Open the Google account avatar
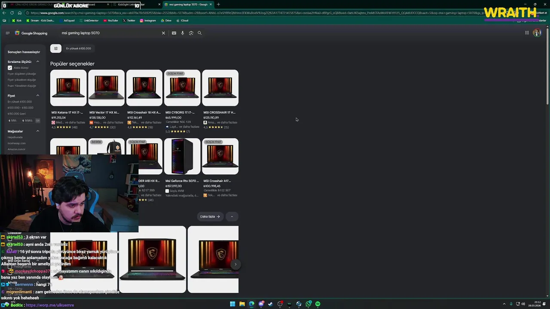The image size is (550, 309). (537, 33)
